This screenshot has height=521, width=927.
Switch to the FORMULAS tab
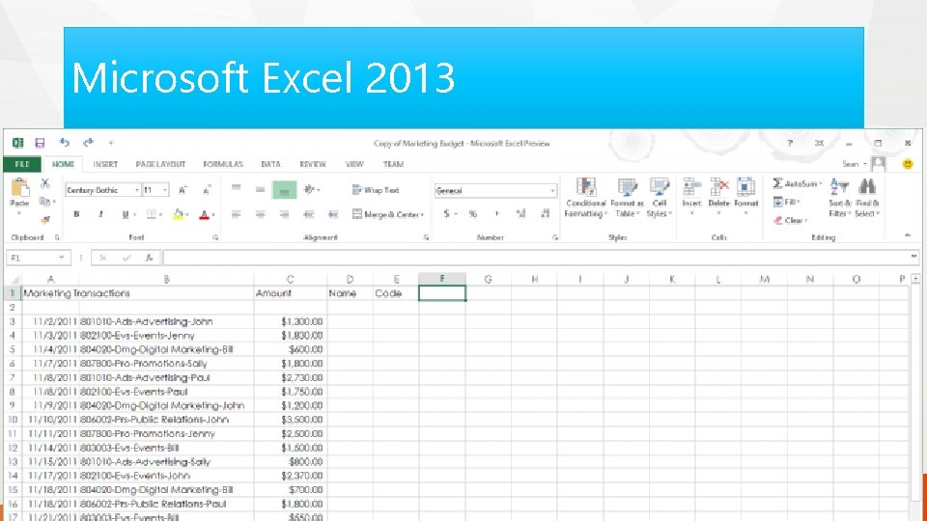click(223, 164)
